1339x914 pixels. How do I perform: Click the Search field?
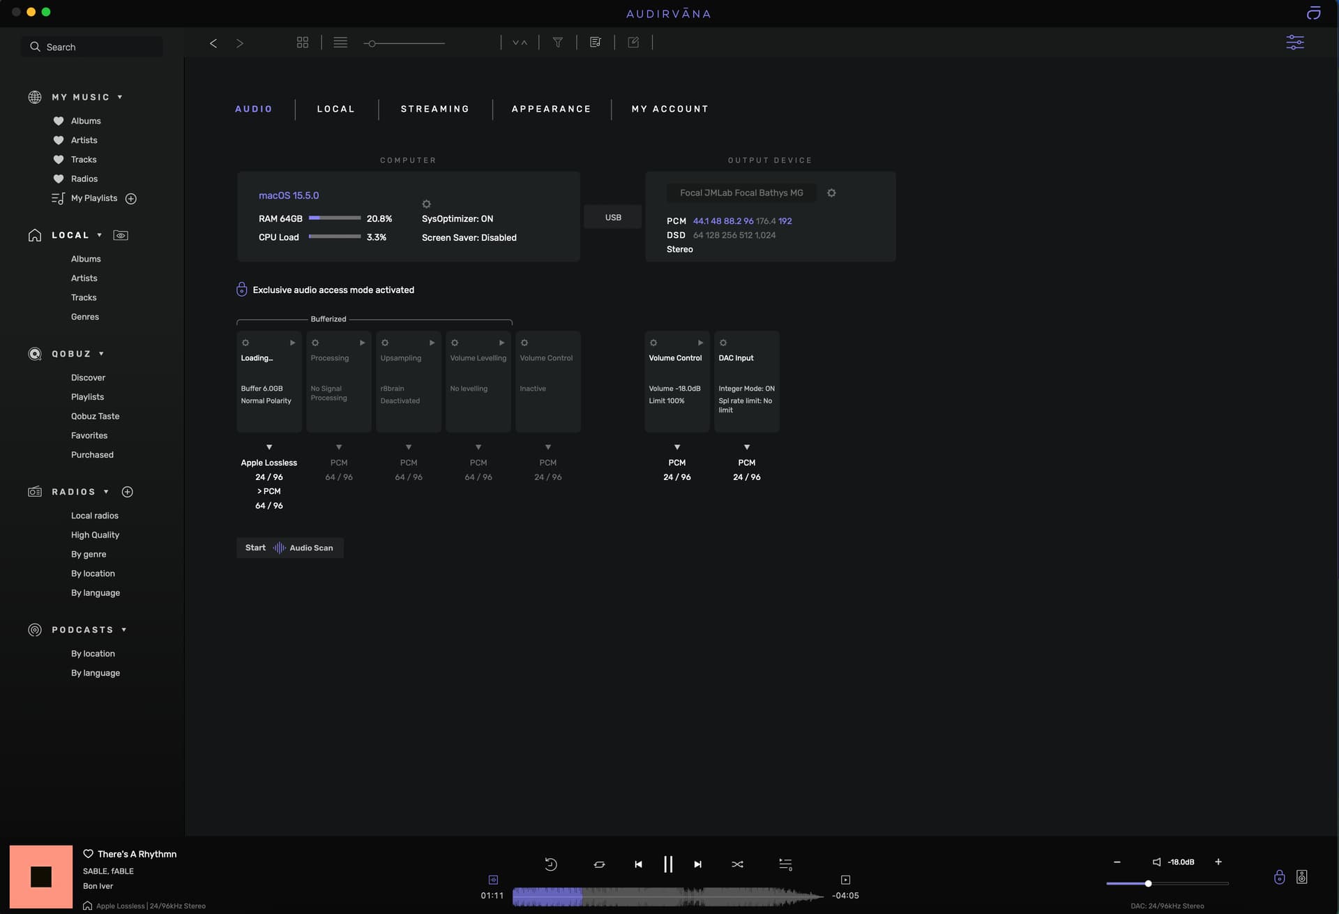[x=92, y=47]
